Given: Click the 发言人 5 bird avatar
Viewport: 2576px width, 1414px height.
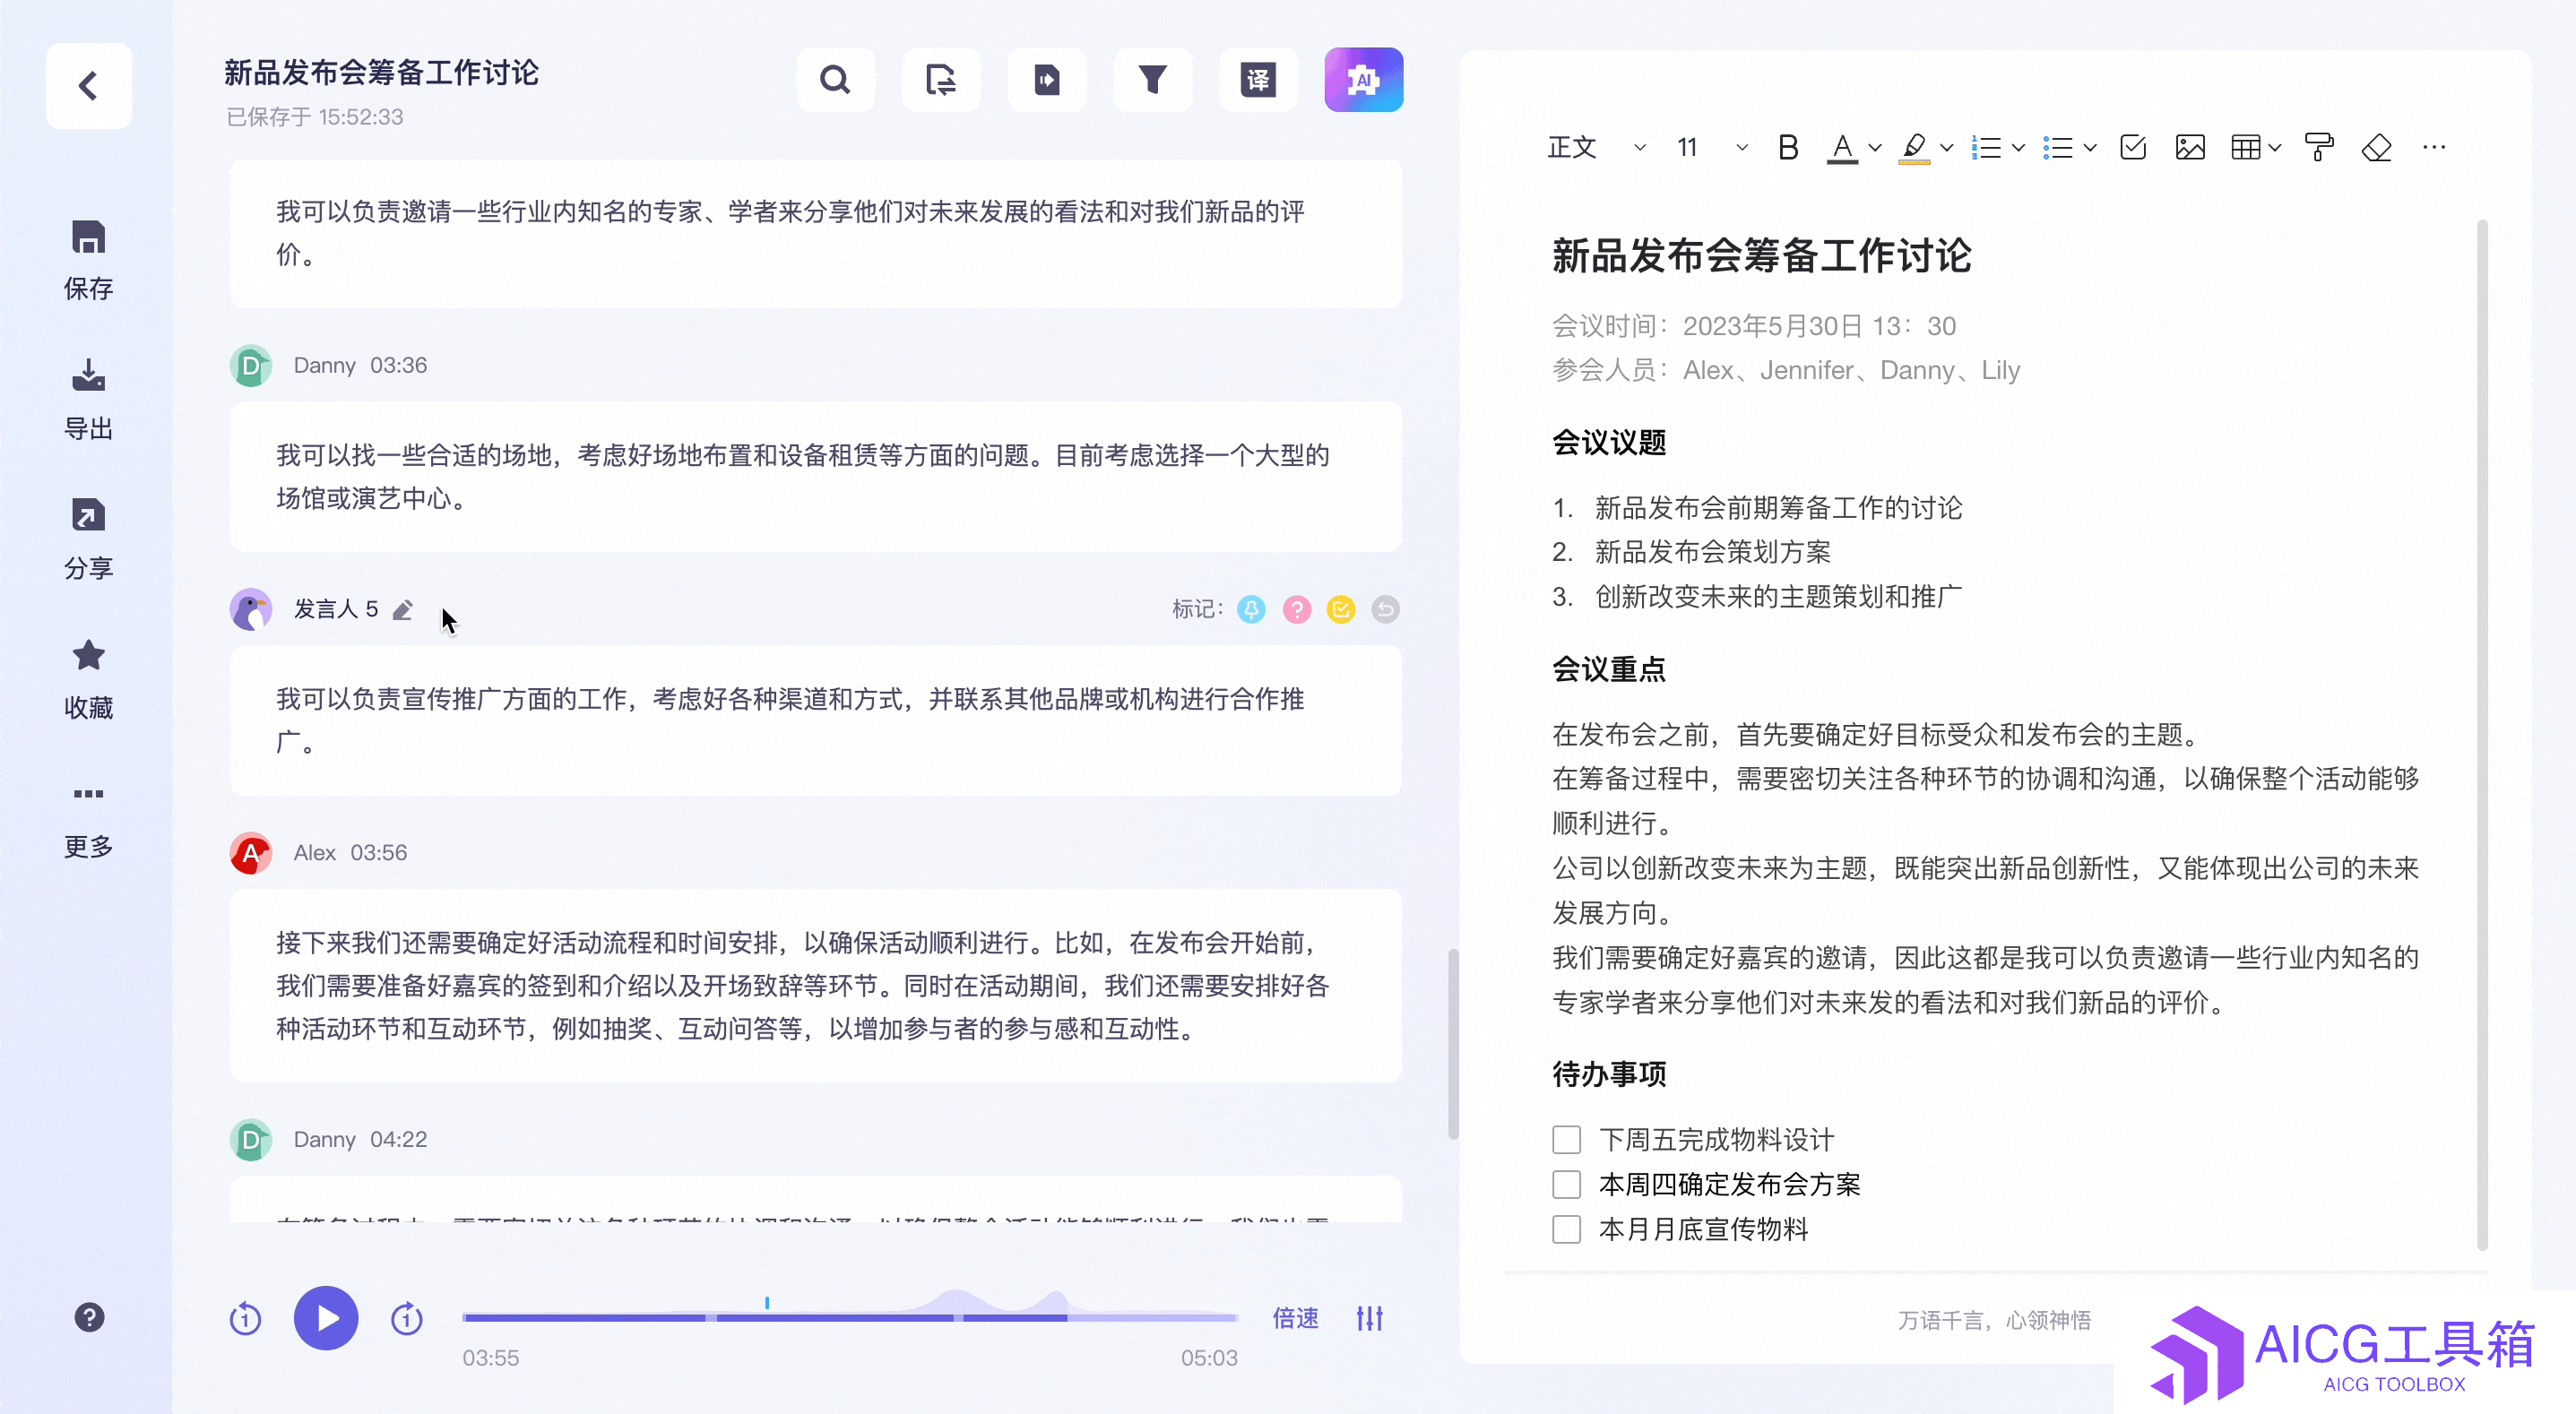Looking at the screenshot, I should (251, 609).
